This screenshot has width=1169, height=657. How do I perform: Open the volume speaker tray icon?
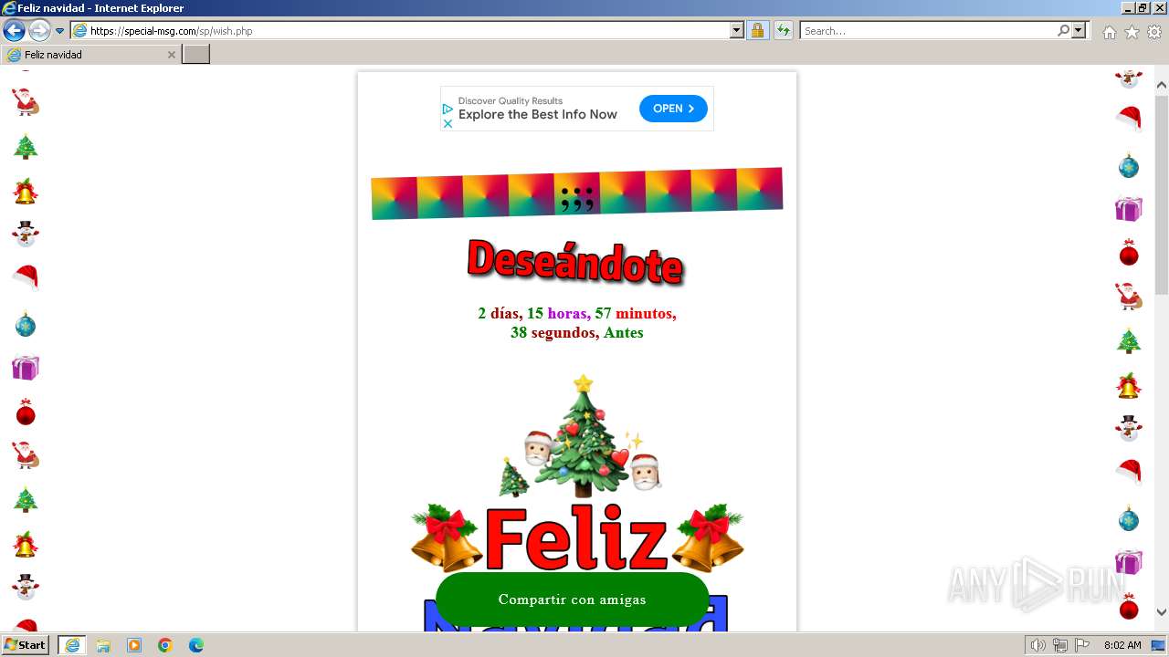tap(1038, 645)
